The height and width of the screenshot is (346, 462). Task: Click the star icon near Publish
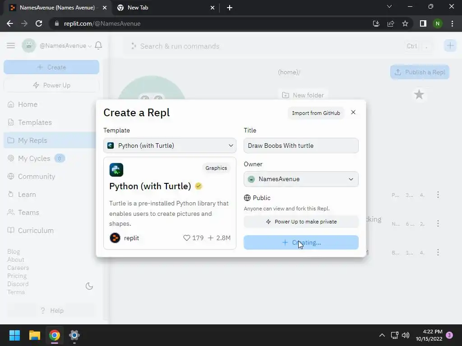[x=419, y=95]
